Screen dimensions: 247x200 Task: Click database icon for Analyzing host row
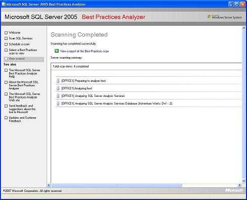(58, 88)
